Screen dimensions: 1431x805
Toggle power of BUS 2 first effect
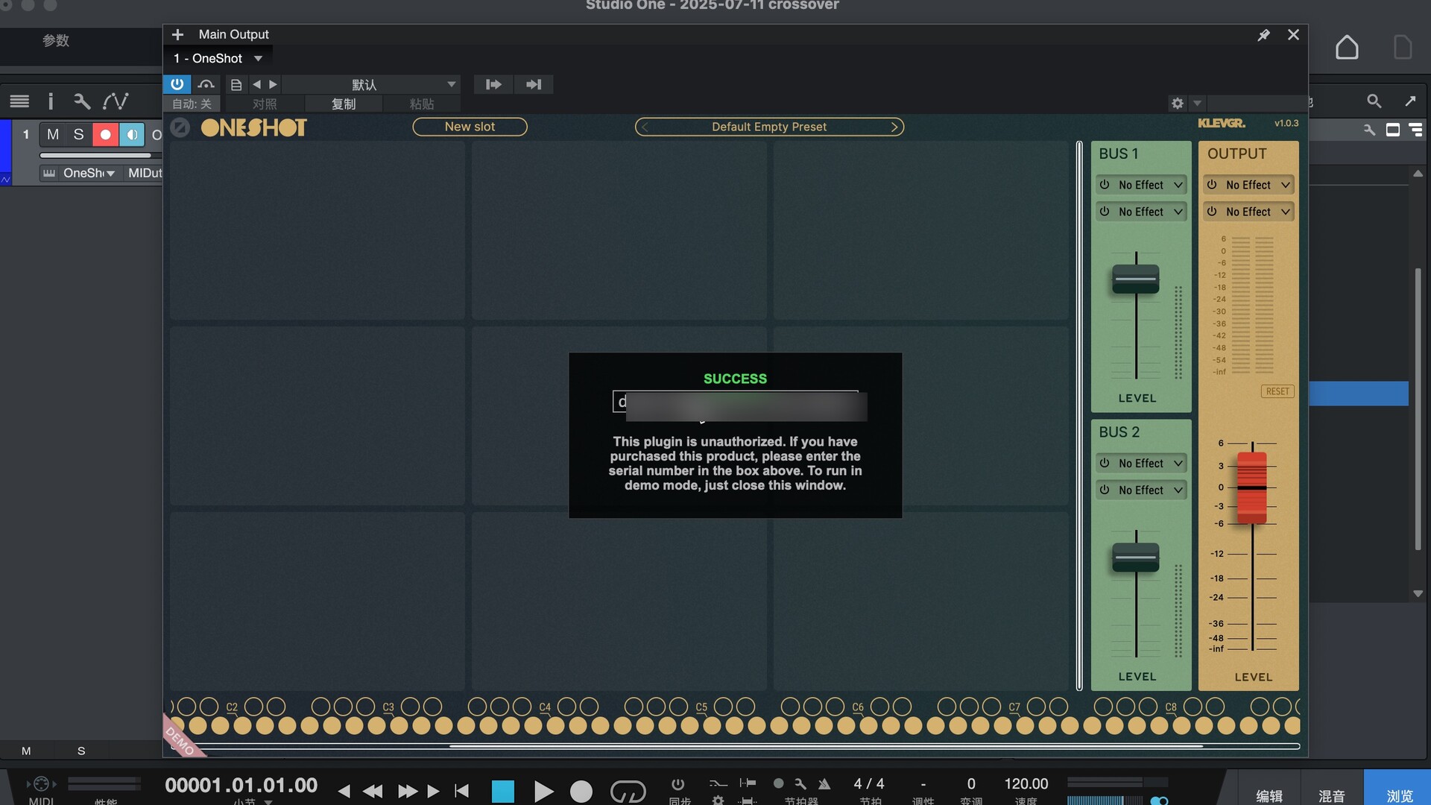click(1105, 463)
